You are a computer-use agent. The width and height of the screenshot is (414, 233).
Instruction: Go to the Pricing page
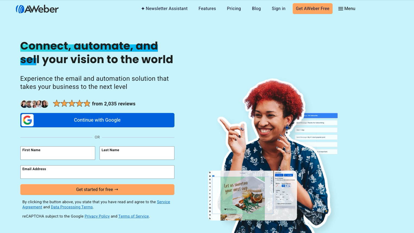[234, 9]
